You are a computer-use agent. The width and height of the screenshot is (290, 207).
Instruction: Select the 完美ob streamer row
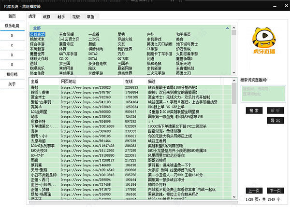coord(130,107)
